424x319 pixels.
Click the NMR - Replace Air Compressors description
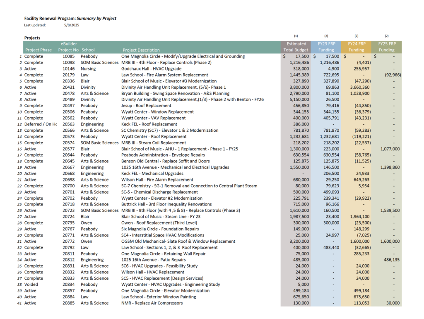[152, 303]
